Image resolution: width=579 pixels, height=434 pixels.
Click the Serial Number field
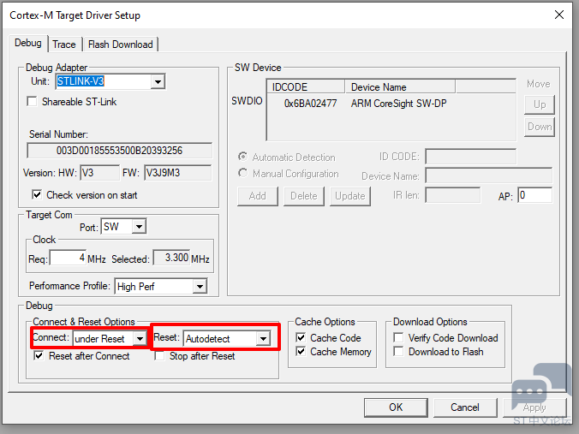pyautogui.click(x=119, y=151)
